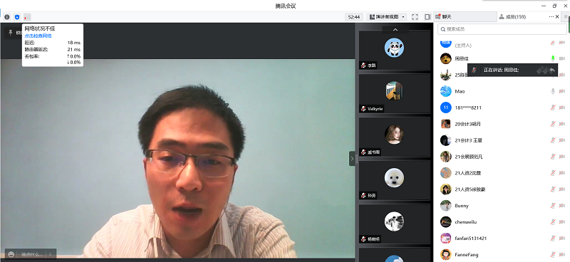570x262 pixels.
Task: Open the meeting info icon
Action: [7, 17]
